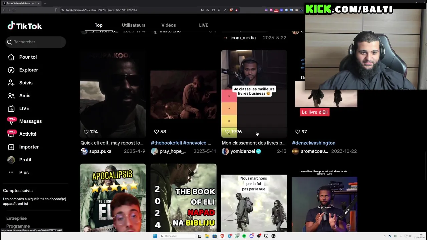Click the #denzelwashington hashtag

314,143
